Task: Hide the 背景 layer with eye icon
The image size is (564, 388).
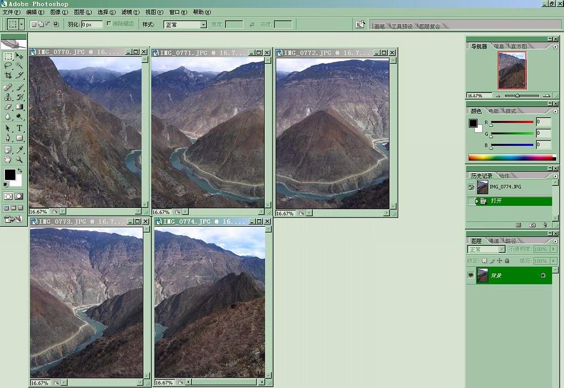Action: pos(471,276)
